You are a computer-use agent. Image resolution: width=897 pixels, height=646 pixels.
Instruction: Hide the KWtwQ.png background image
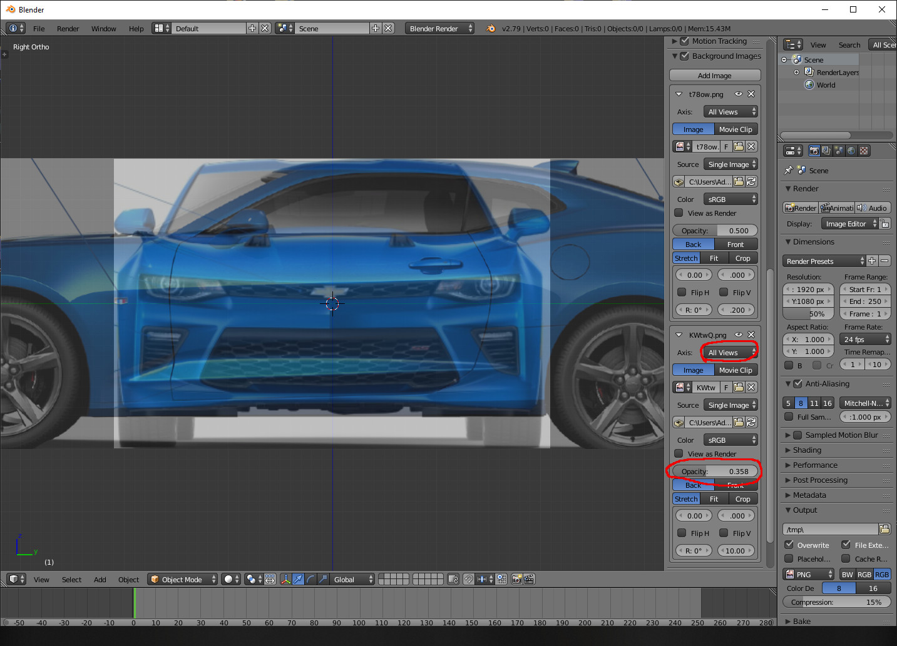click(x=739, y=335)
